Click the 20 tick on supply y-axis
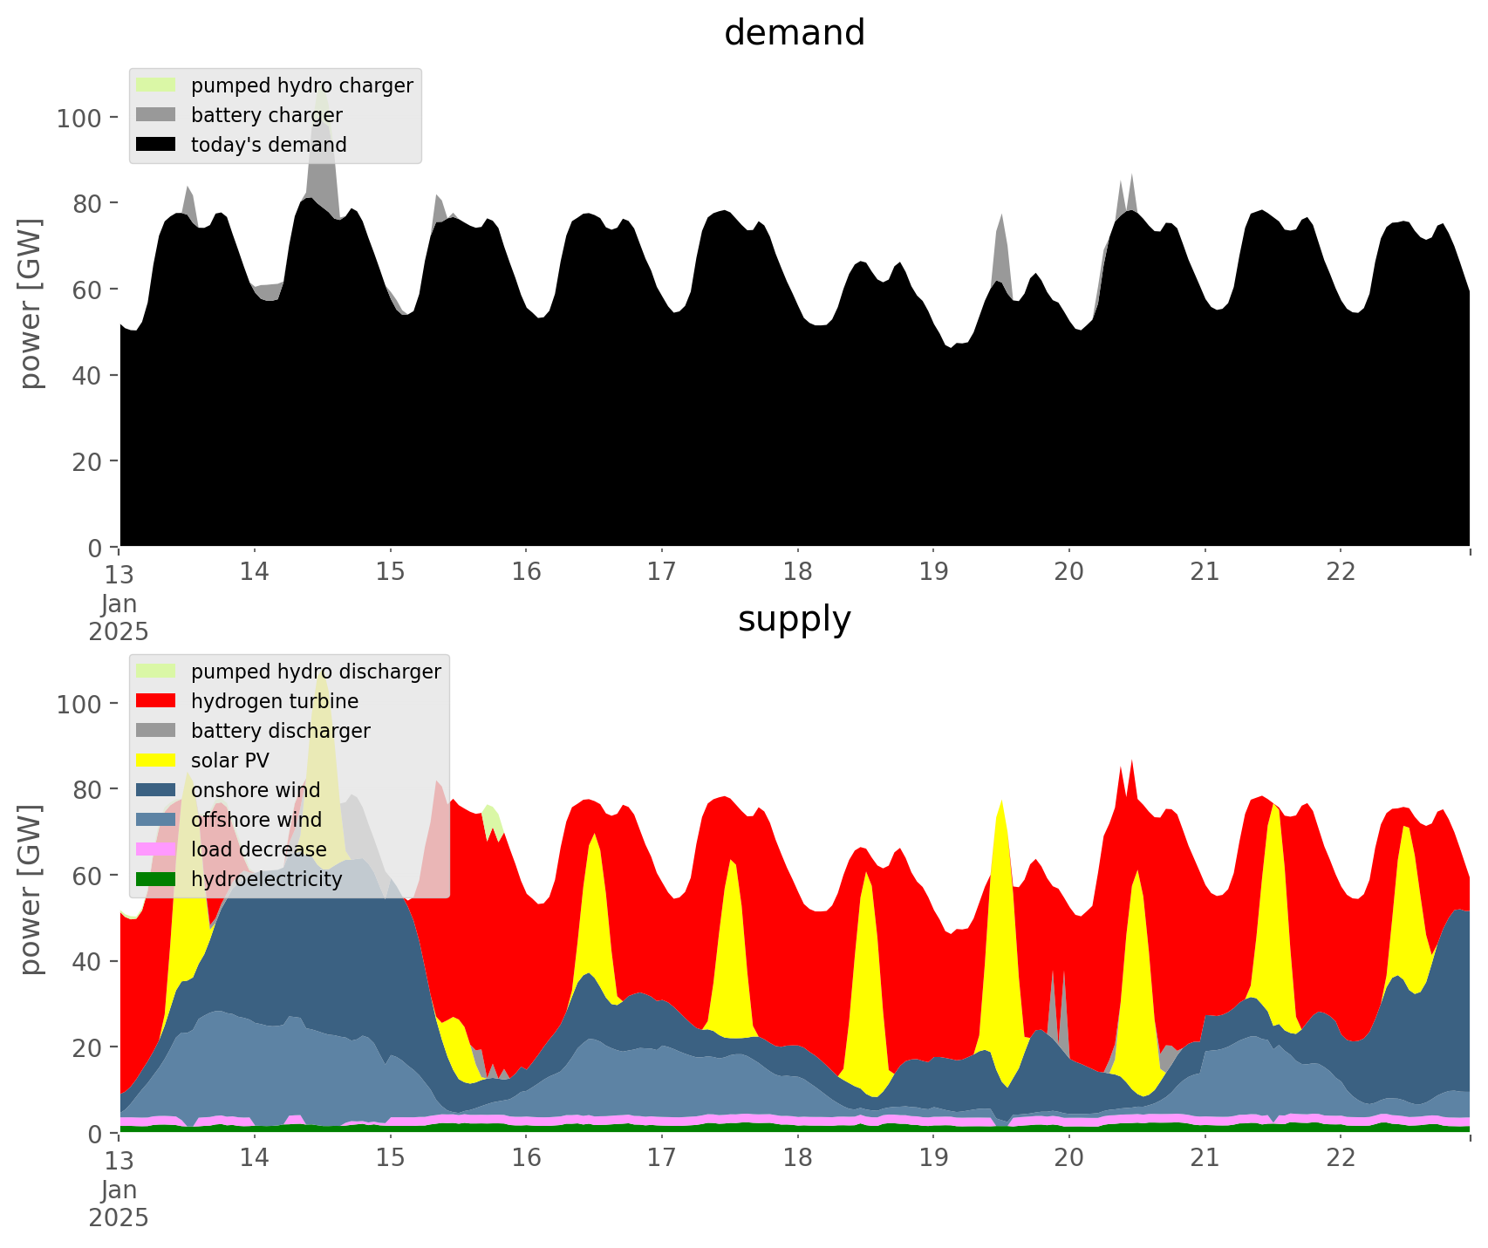1488x1248 pixels. tap(90, 1047)
